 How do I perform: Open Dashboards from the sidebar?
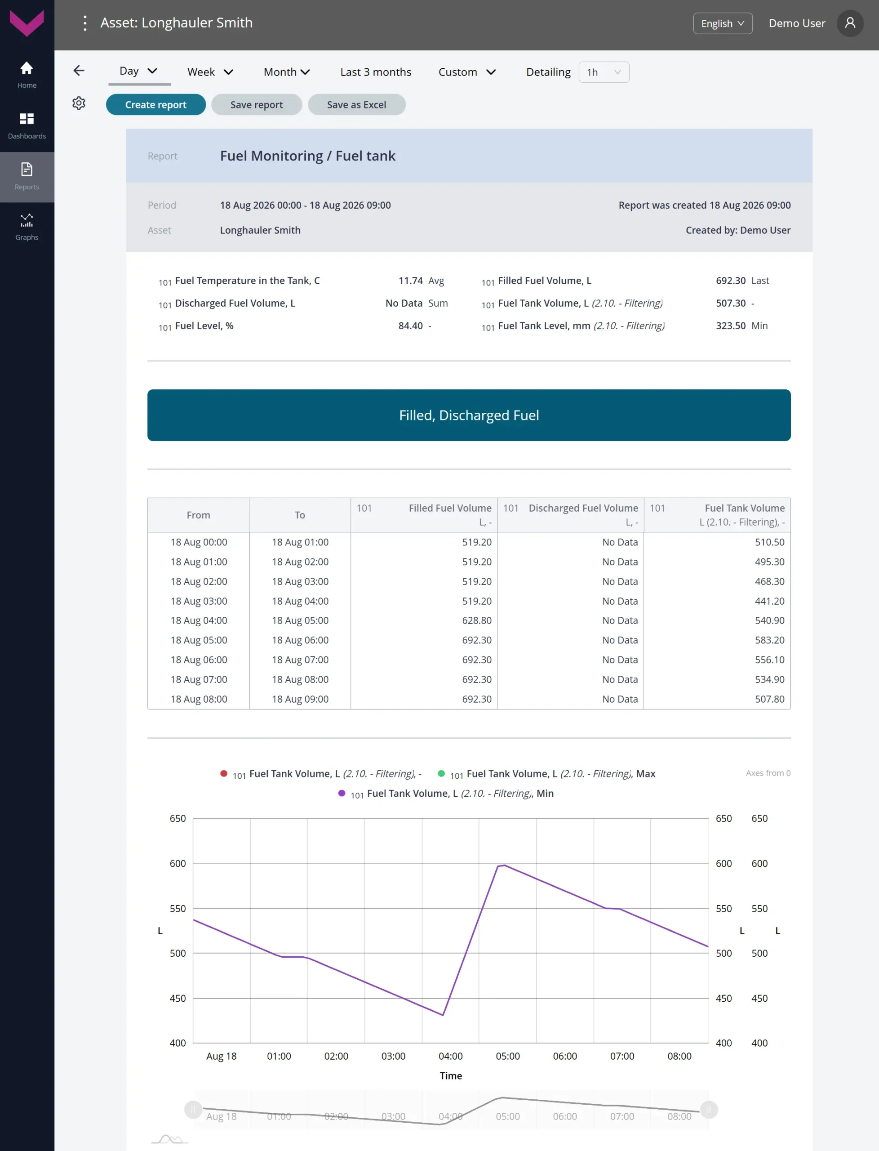pyautogui.click(x=27, y=126)
